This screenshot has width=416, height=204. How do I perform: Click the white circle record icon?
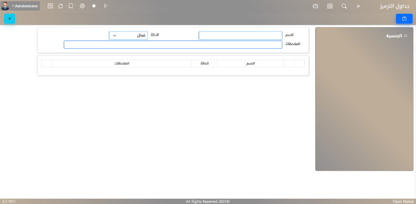94,6
